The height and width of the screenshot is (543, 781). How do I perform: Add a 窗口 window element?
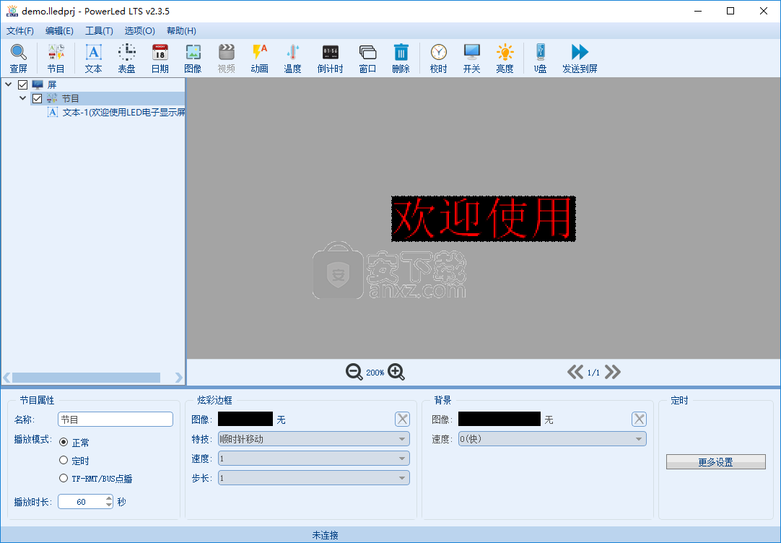(367, 58)
